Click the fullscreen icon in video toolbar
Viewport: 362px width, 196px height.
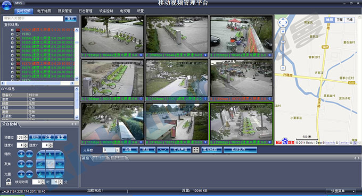click(x=195, y=150)
